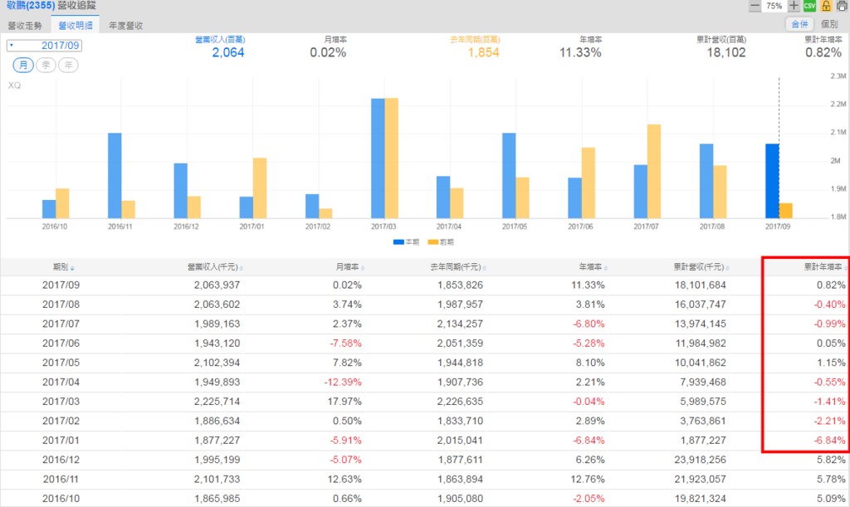Click the 1,854 去年同期 summary value

click(x=484, y=52)
